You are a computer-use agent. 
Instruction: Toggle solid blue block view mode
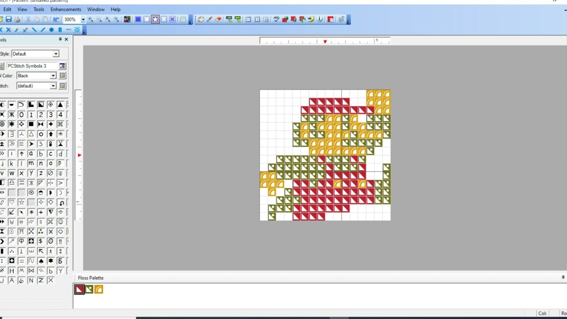pos(138,19)
